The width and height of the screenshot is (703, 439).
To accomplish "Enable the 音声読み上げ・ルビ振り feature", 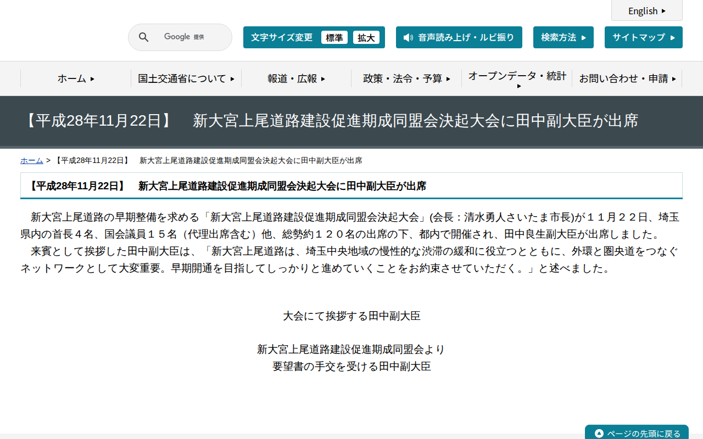I will point(459,37).
